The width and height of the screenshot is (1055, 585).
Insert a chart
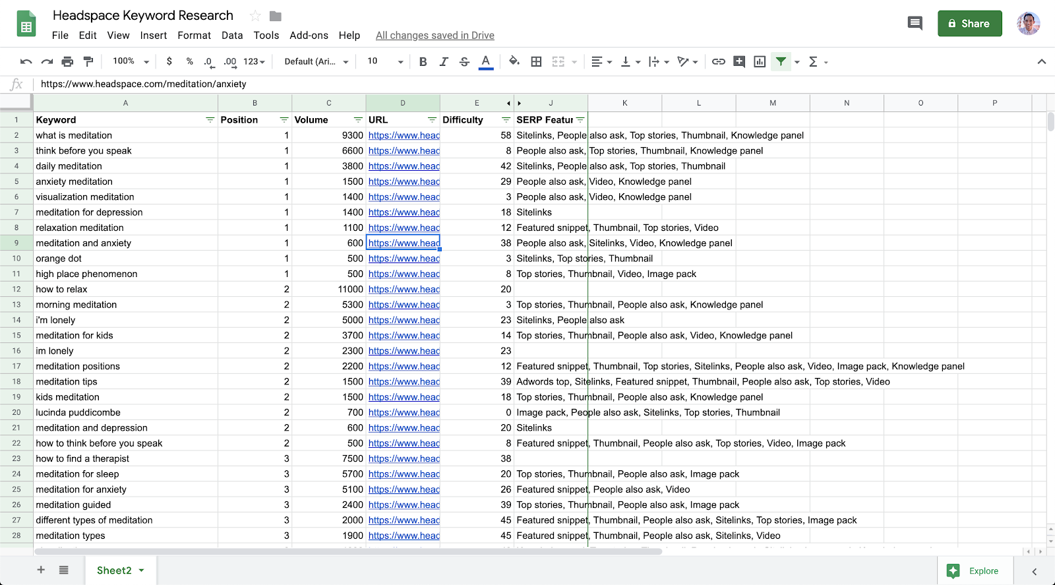[x=760, y=61]
